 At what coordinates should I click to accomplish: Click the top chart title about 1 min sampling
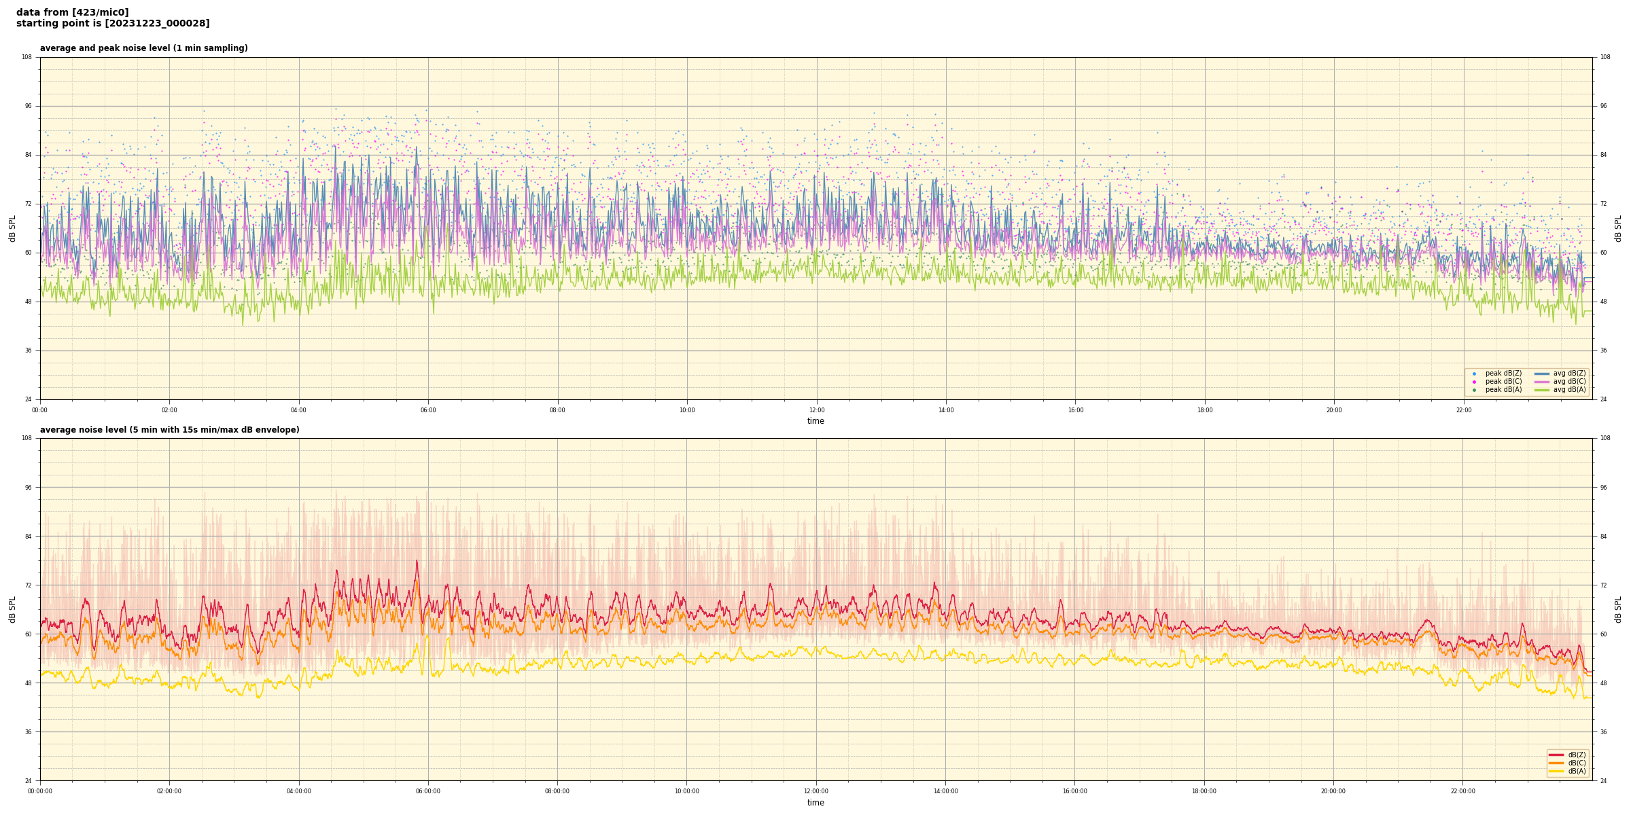coord(143,48)
